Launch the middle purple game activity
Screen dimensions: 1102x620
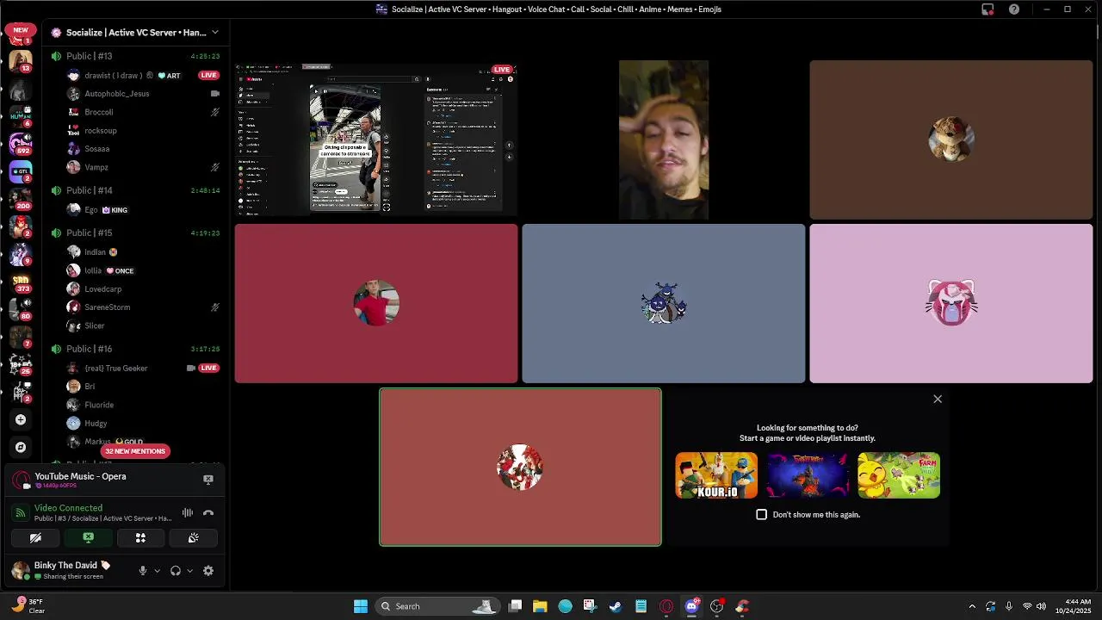tap(808, 475)
